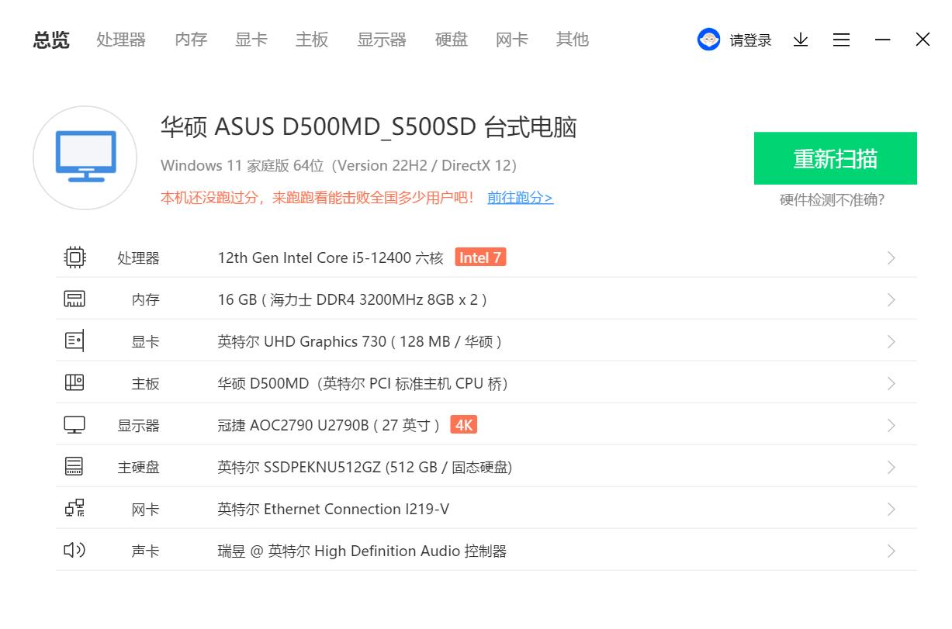Click the green 重新扫描 rescan button
This screenshot has height=629, width=952.
click(x=835, y=158)
